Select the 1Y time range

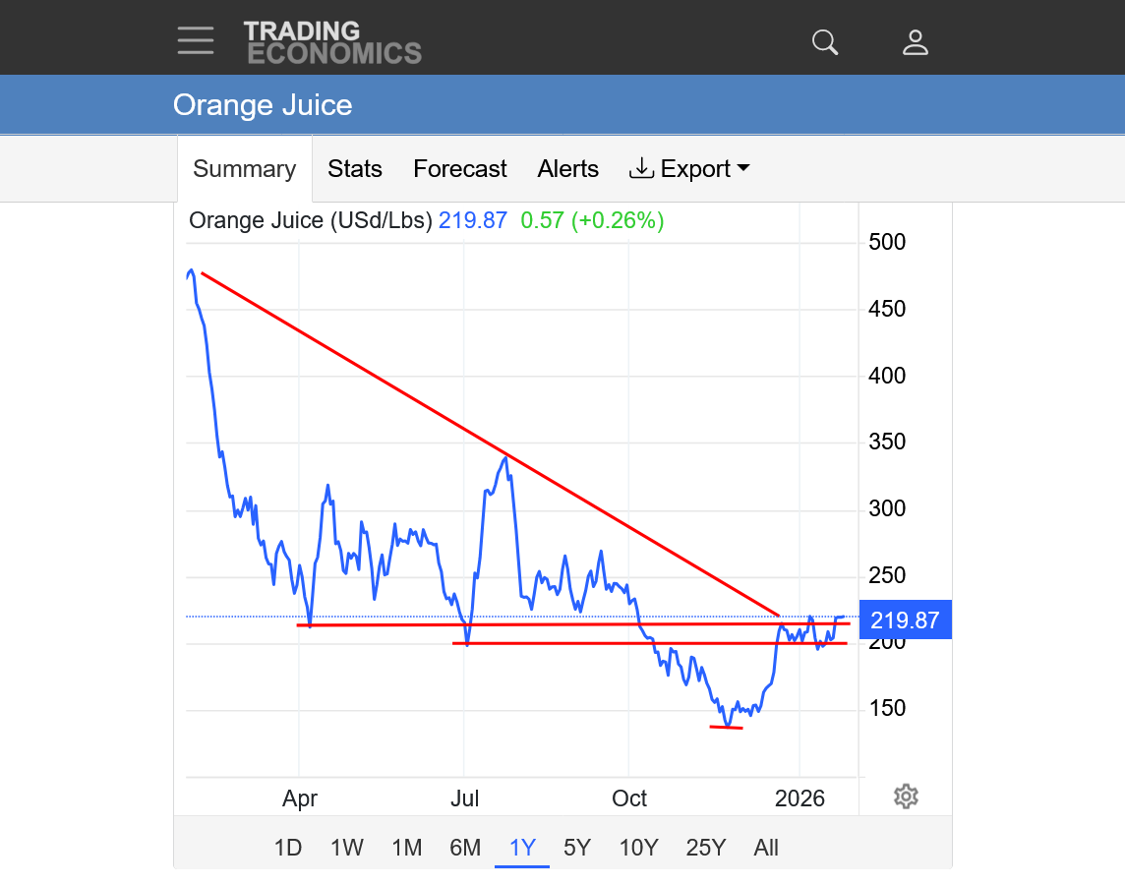coord(522,848)
